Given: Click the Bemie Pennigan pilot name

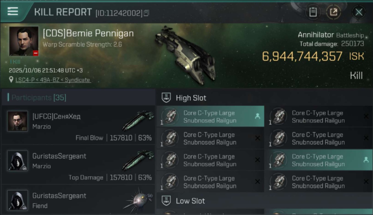Looking at the screenshot, I should click(x=88, y=34).
